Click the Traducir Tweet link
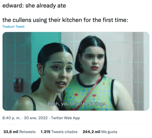Viewport: 152px width, 138px height. (13, 27)
